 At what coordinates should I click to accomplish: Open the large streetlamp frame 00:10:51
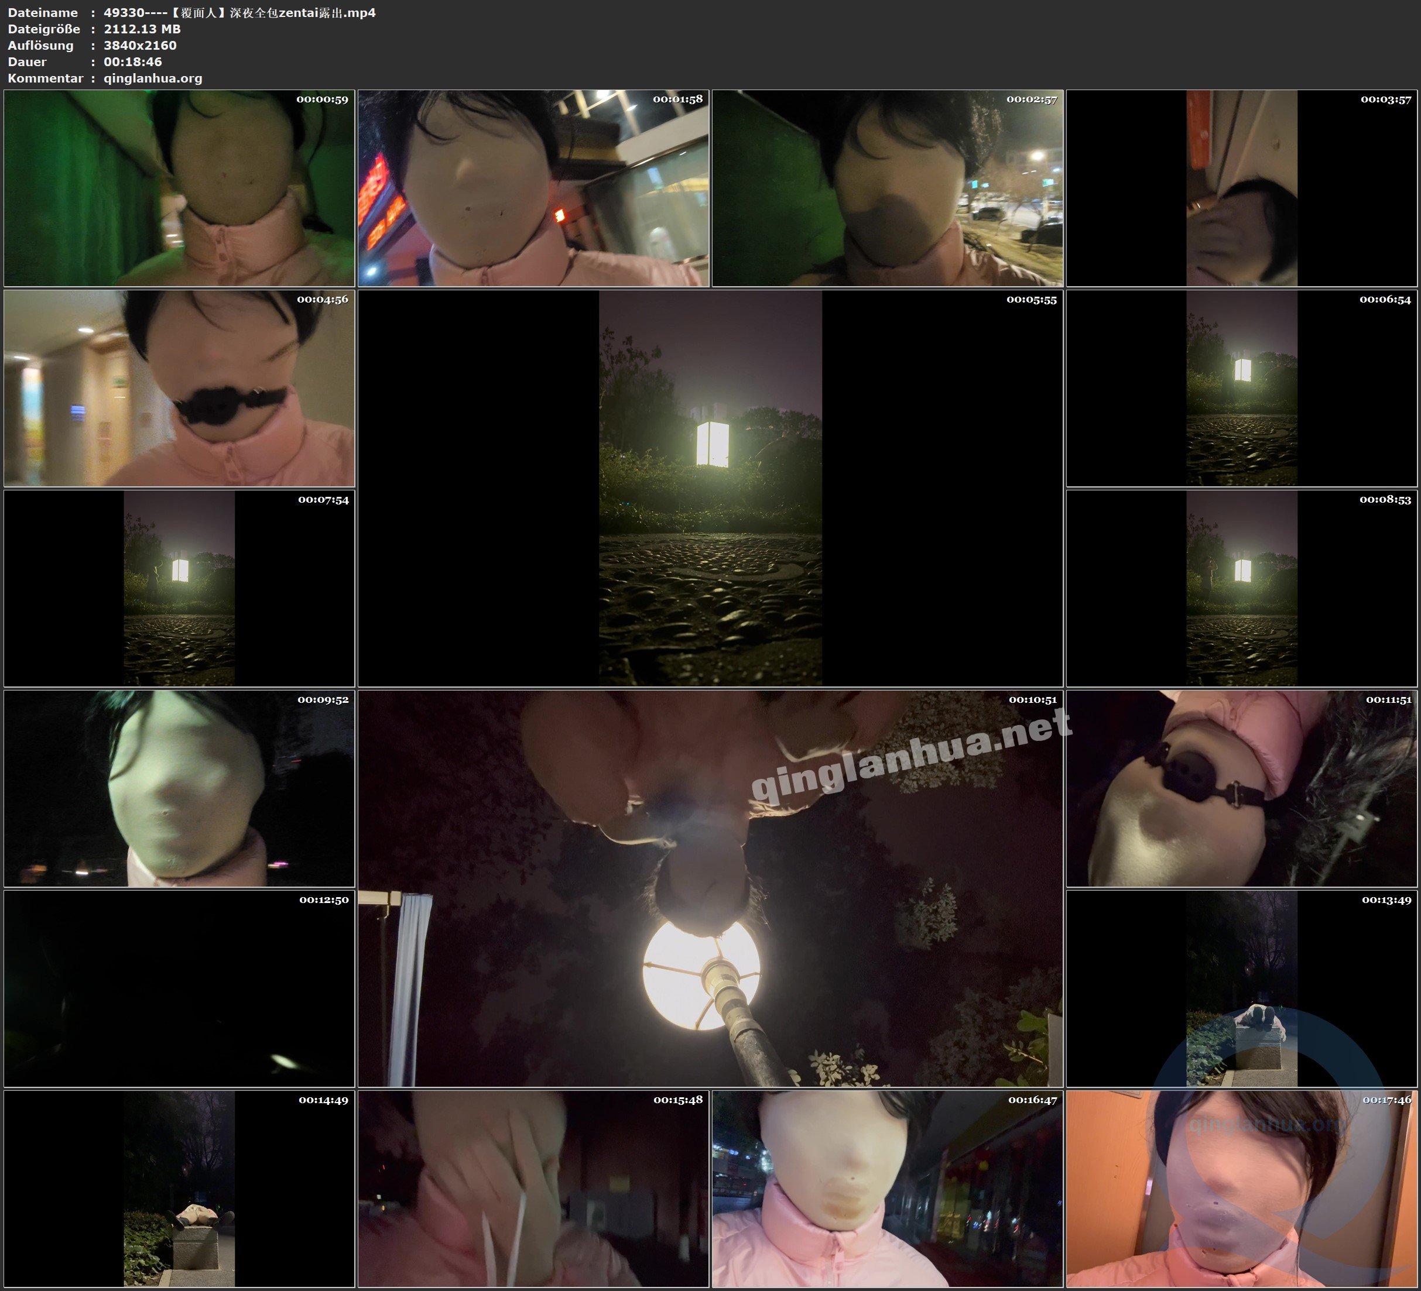coord(710,888)
